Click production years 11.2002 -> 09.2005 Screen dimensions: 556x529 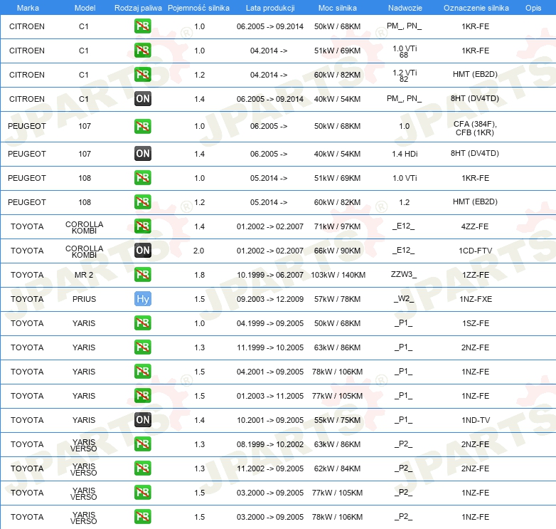click(270, 468)
